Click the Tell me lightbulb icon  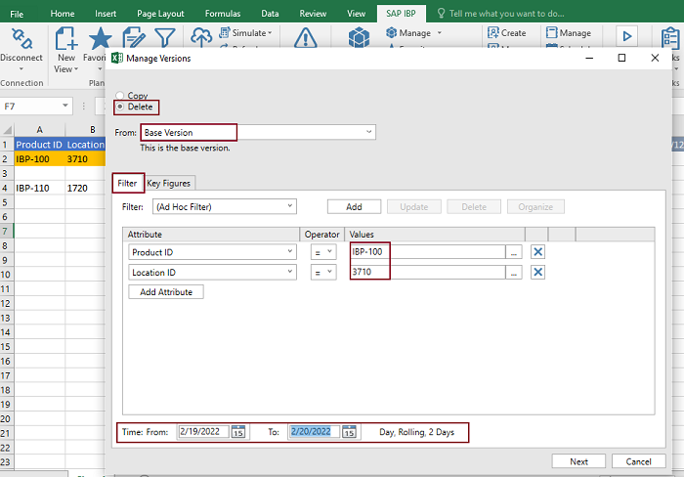click(441, 14)
